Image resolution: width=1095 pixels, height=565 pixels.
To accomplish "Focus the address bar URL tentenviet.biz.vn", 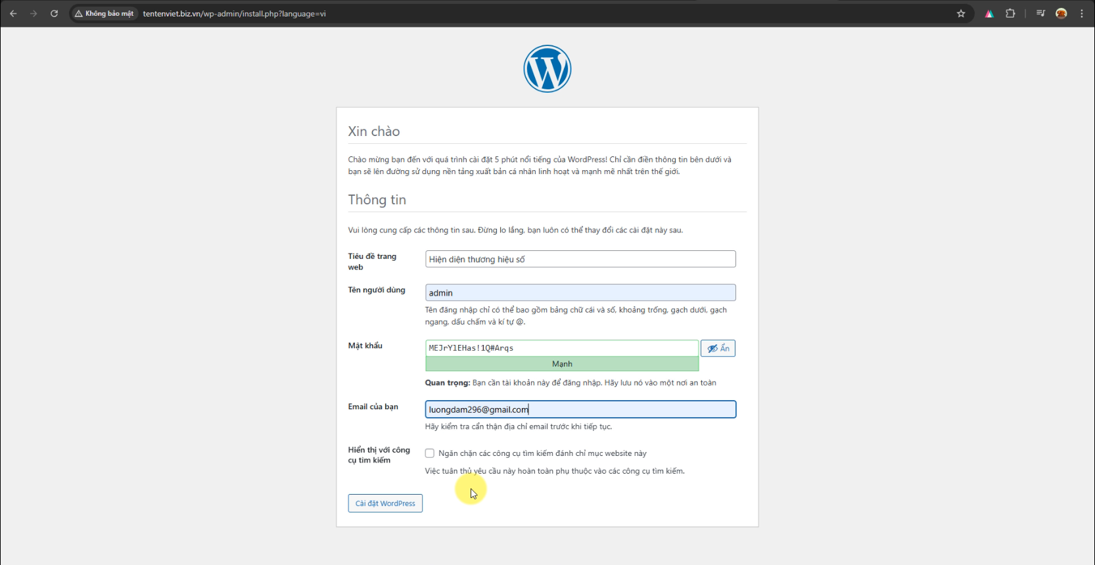I will (234, 13).
